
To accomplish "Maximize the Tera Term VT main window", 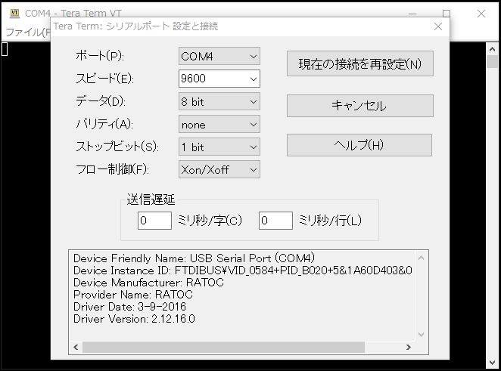I will [447, 14].
